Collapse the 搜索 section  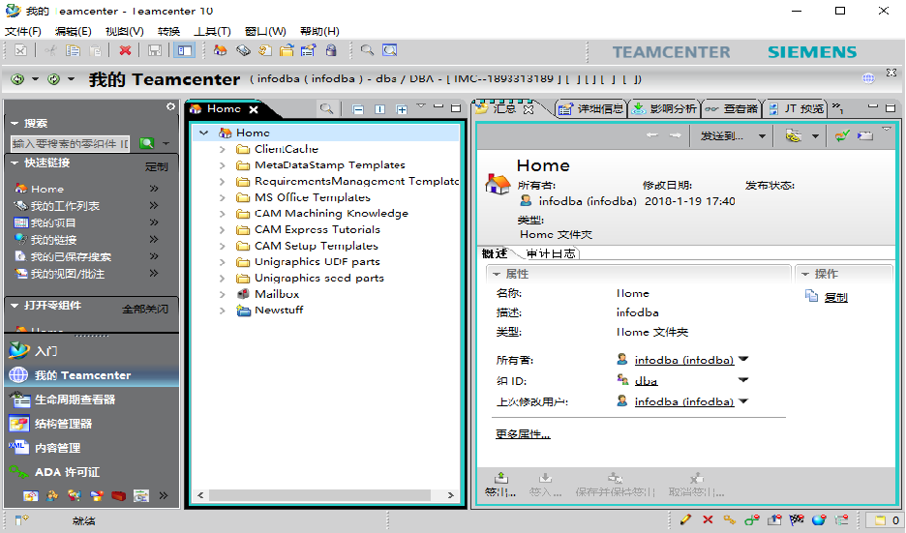(x=15, y=123)
